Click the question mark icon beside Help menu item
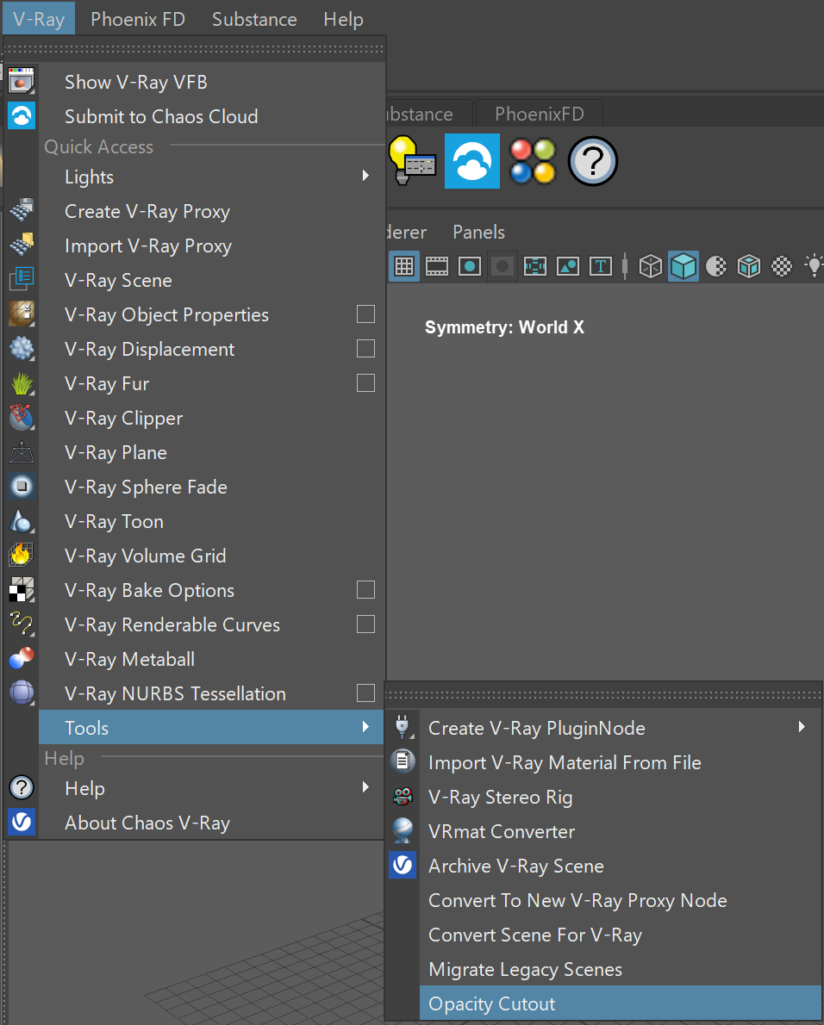Image resolution: width=824 pixels, height=1025 pixels. (x=21, y=788)
